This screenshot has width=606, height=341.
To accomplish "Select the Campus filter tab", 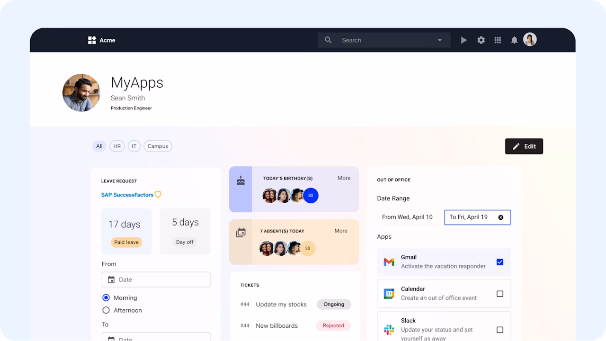I will pos(158,146).
